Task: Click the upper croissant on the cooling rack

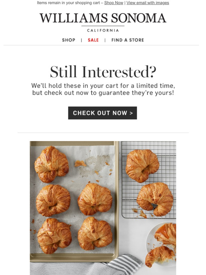Action: (142, 166)
